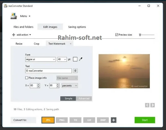166x130 pixels.
Task: Enable Place image info checkbox
Action: point(27,78)
